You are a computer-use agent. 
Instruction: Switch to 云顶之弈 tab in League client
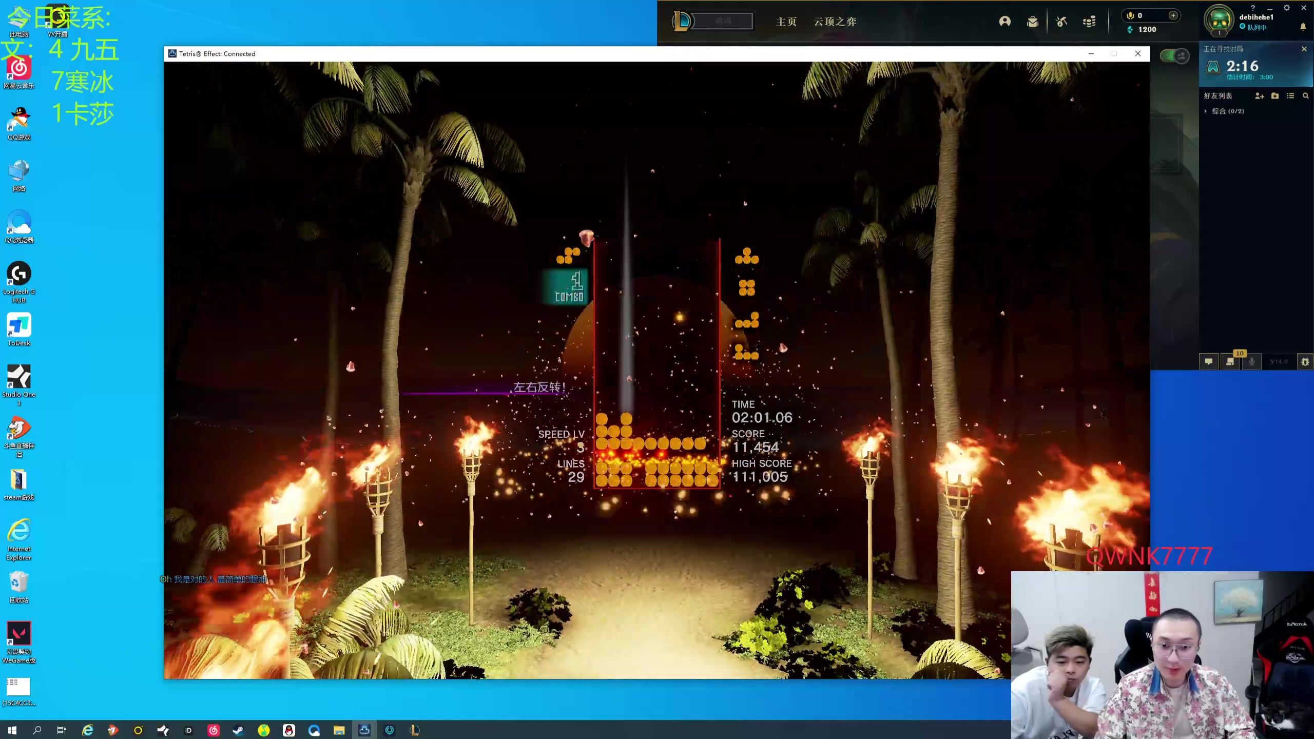835,22
